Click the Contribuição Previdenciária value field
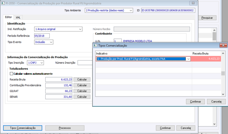The image size is (228, 134). (59, 85)
